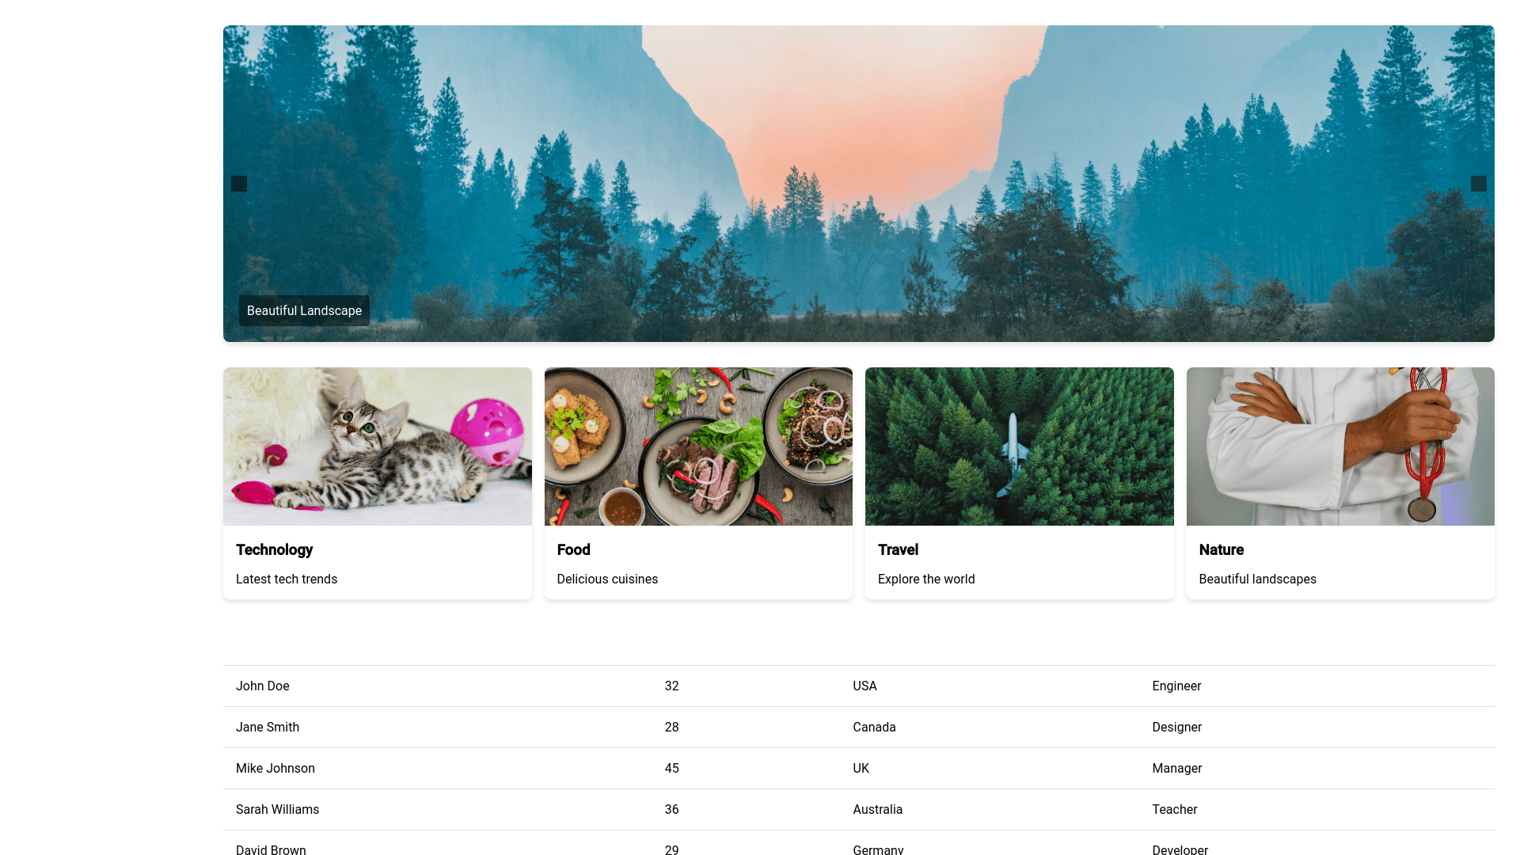Click the carousel next slide arrow
Viewport: 1520px width, 855px height.
1478,184
